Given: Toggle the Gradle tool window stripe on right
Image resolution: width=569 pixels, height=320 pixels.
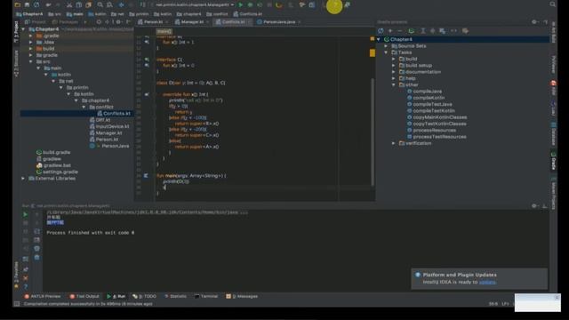Looking at the screenshot, I should (553, 161).
